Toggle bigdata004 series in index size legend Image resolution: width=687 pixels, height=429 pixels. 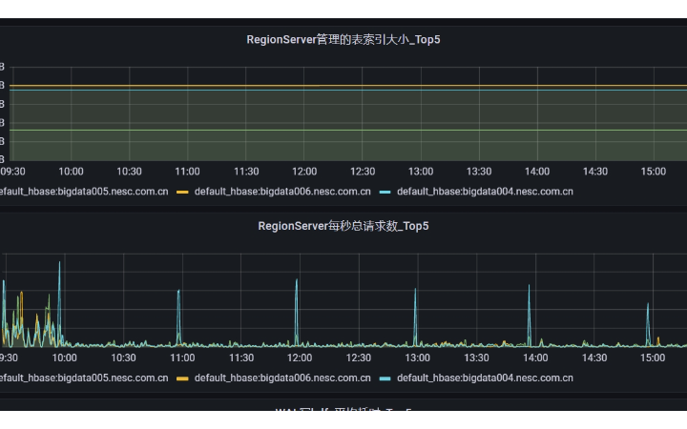pyautogui.click(x=485, y=192)
